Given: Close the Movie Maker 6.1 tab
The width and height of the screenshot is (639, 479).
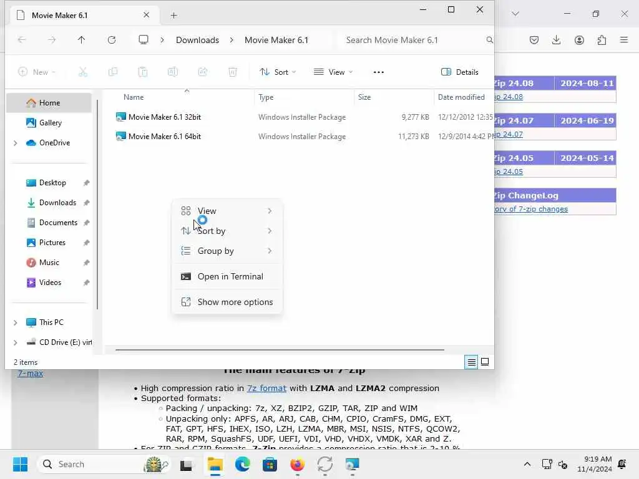Looking at the screenshot, I should (146, 15).
